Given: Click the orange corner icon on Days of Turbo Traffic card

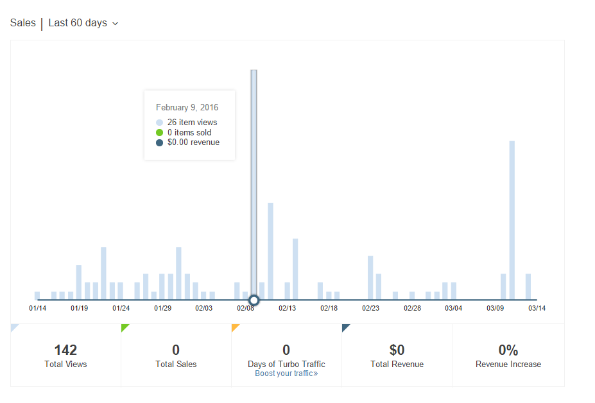Looking at the screenshot, I should coord(235,329).
